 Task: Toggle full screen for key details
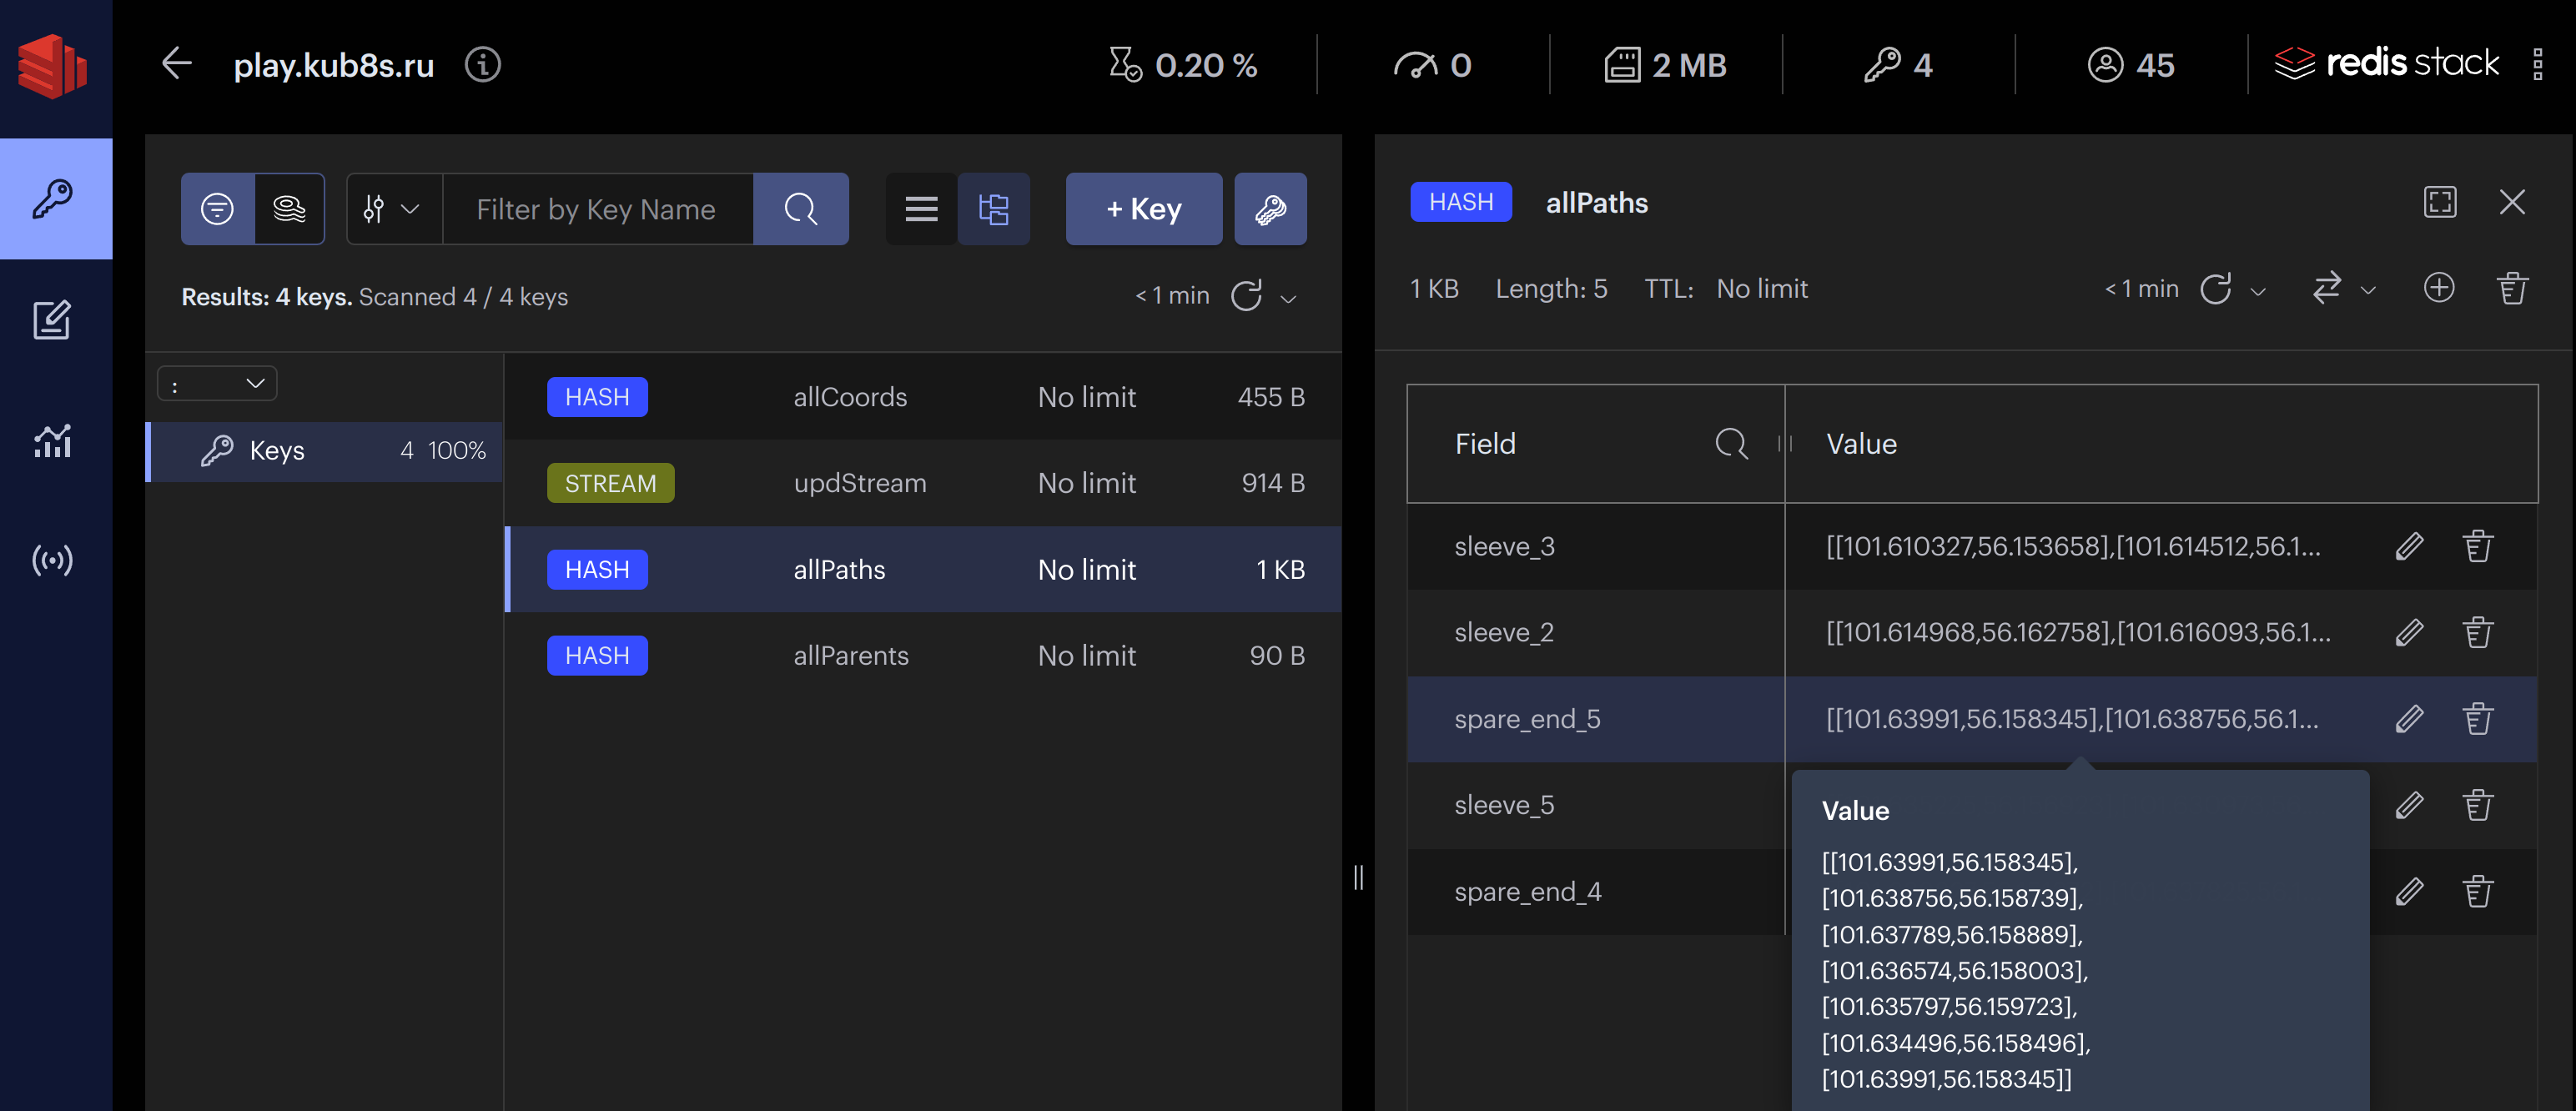pos(2440,202)
